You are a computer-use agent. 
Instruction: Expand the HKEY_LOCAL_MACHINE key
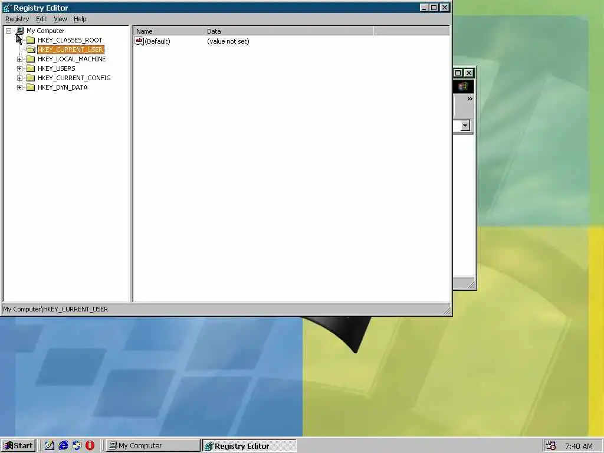tap(19, 60)
